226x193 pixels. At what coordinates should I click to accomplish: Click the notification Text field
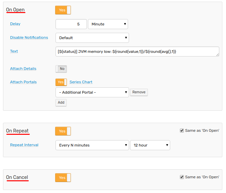[x=137, y=52]
